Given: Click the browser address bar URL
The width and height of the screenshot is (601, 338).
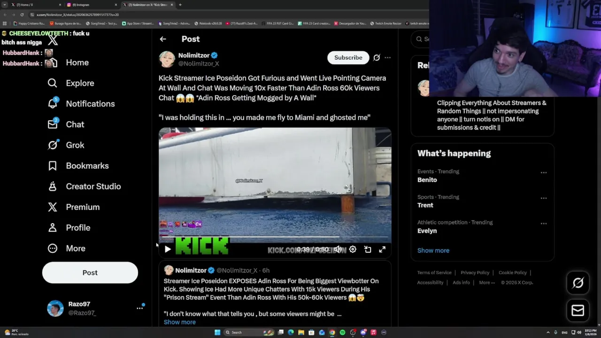Looking at the screenshot, I should coord(77,15).
